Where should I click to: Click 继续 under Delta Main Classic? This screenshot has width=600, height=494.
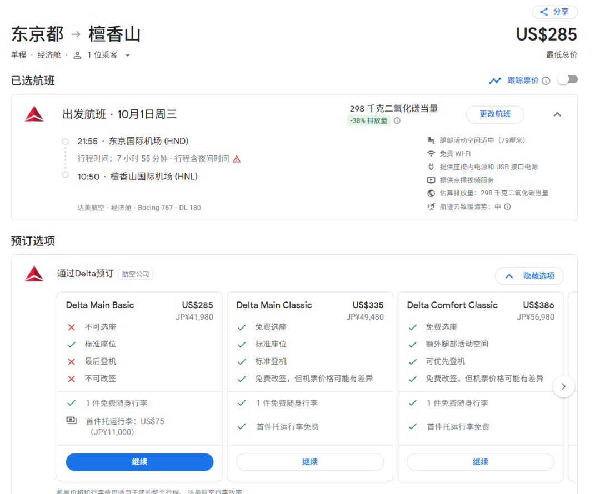click(310, 462)
